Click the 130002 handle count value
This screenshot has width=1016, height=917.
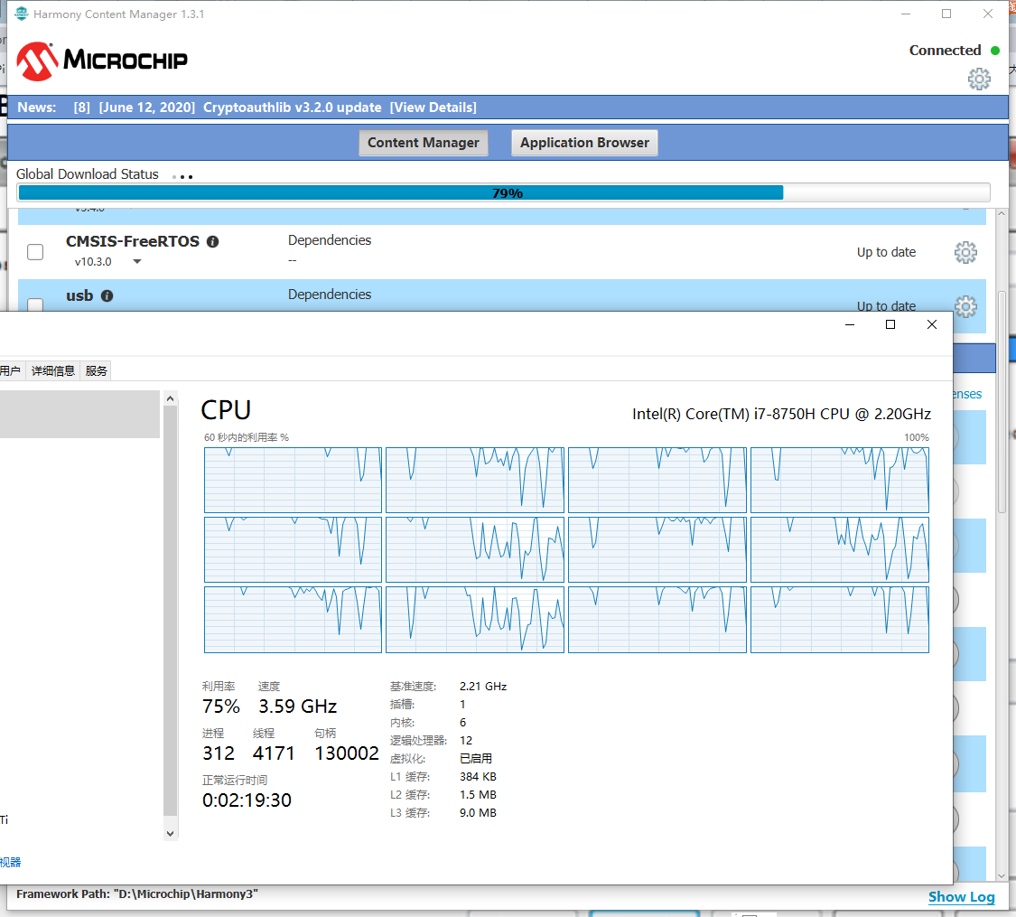point(347,753)
